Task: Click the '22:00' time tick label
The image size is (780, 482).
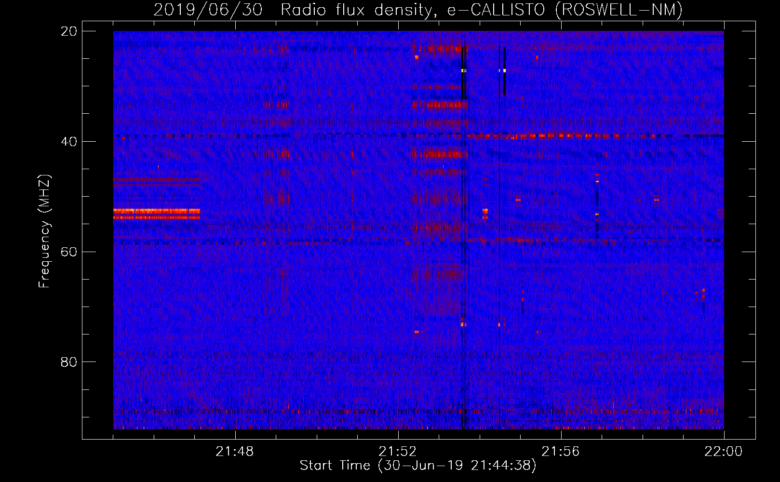Action: coord(724,452)
